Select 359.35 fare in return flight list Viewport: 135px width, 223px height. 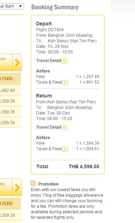coord(10,215)
